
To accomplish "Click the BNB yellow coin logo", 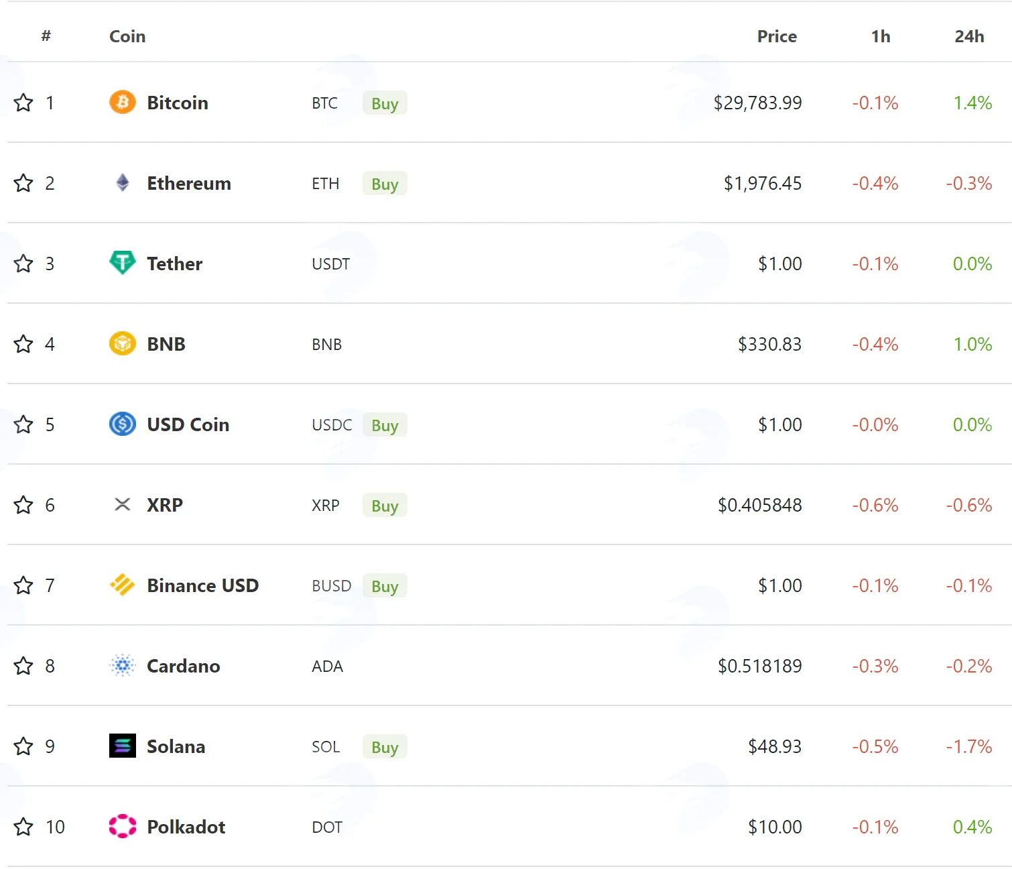I will (x=123, y=343).
